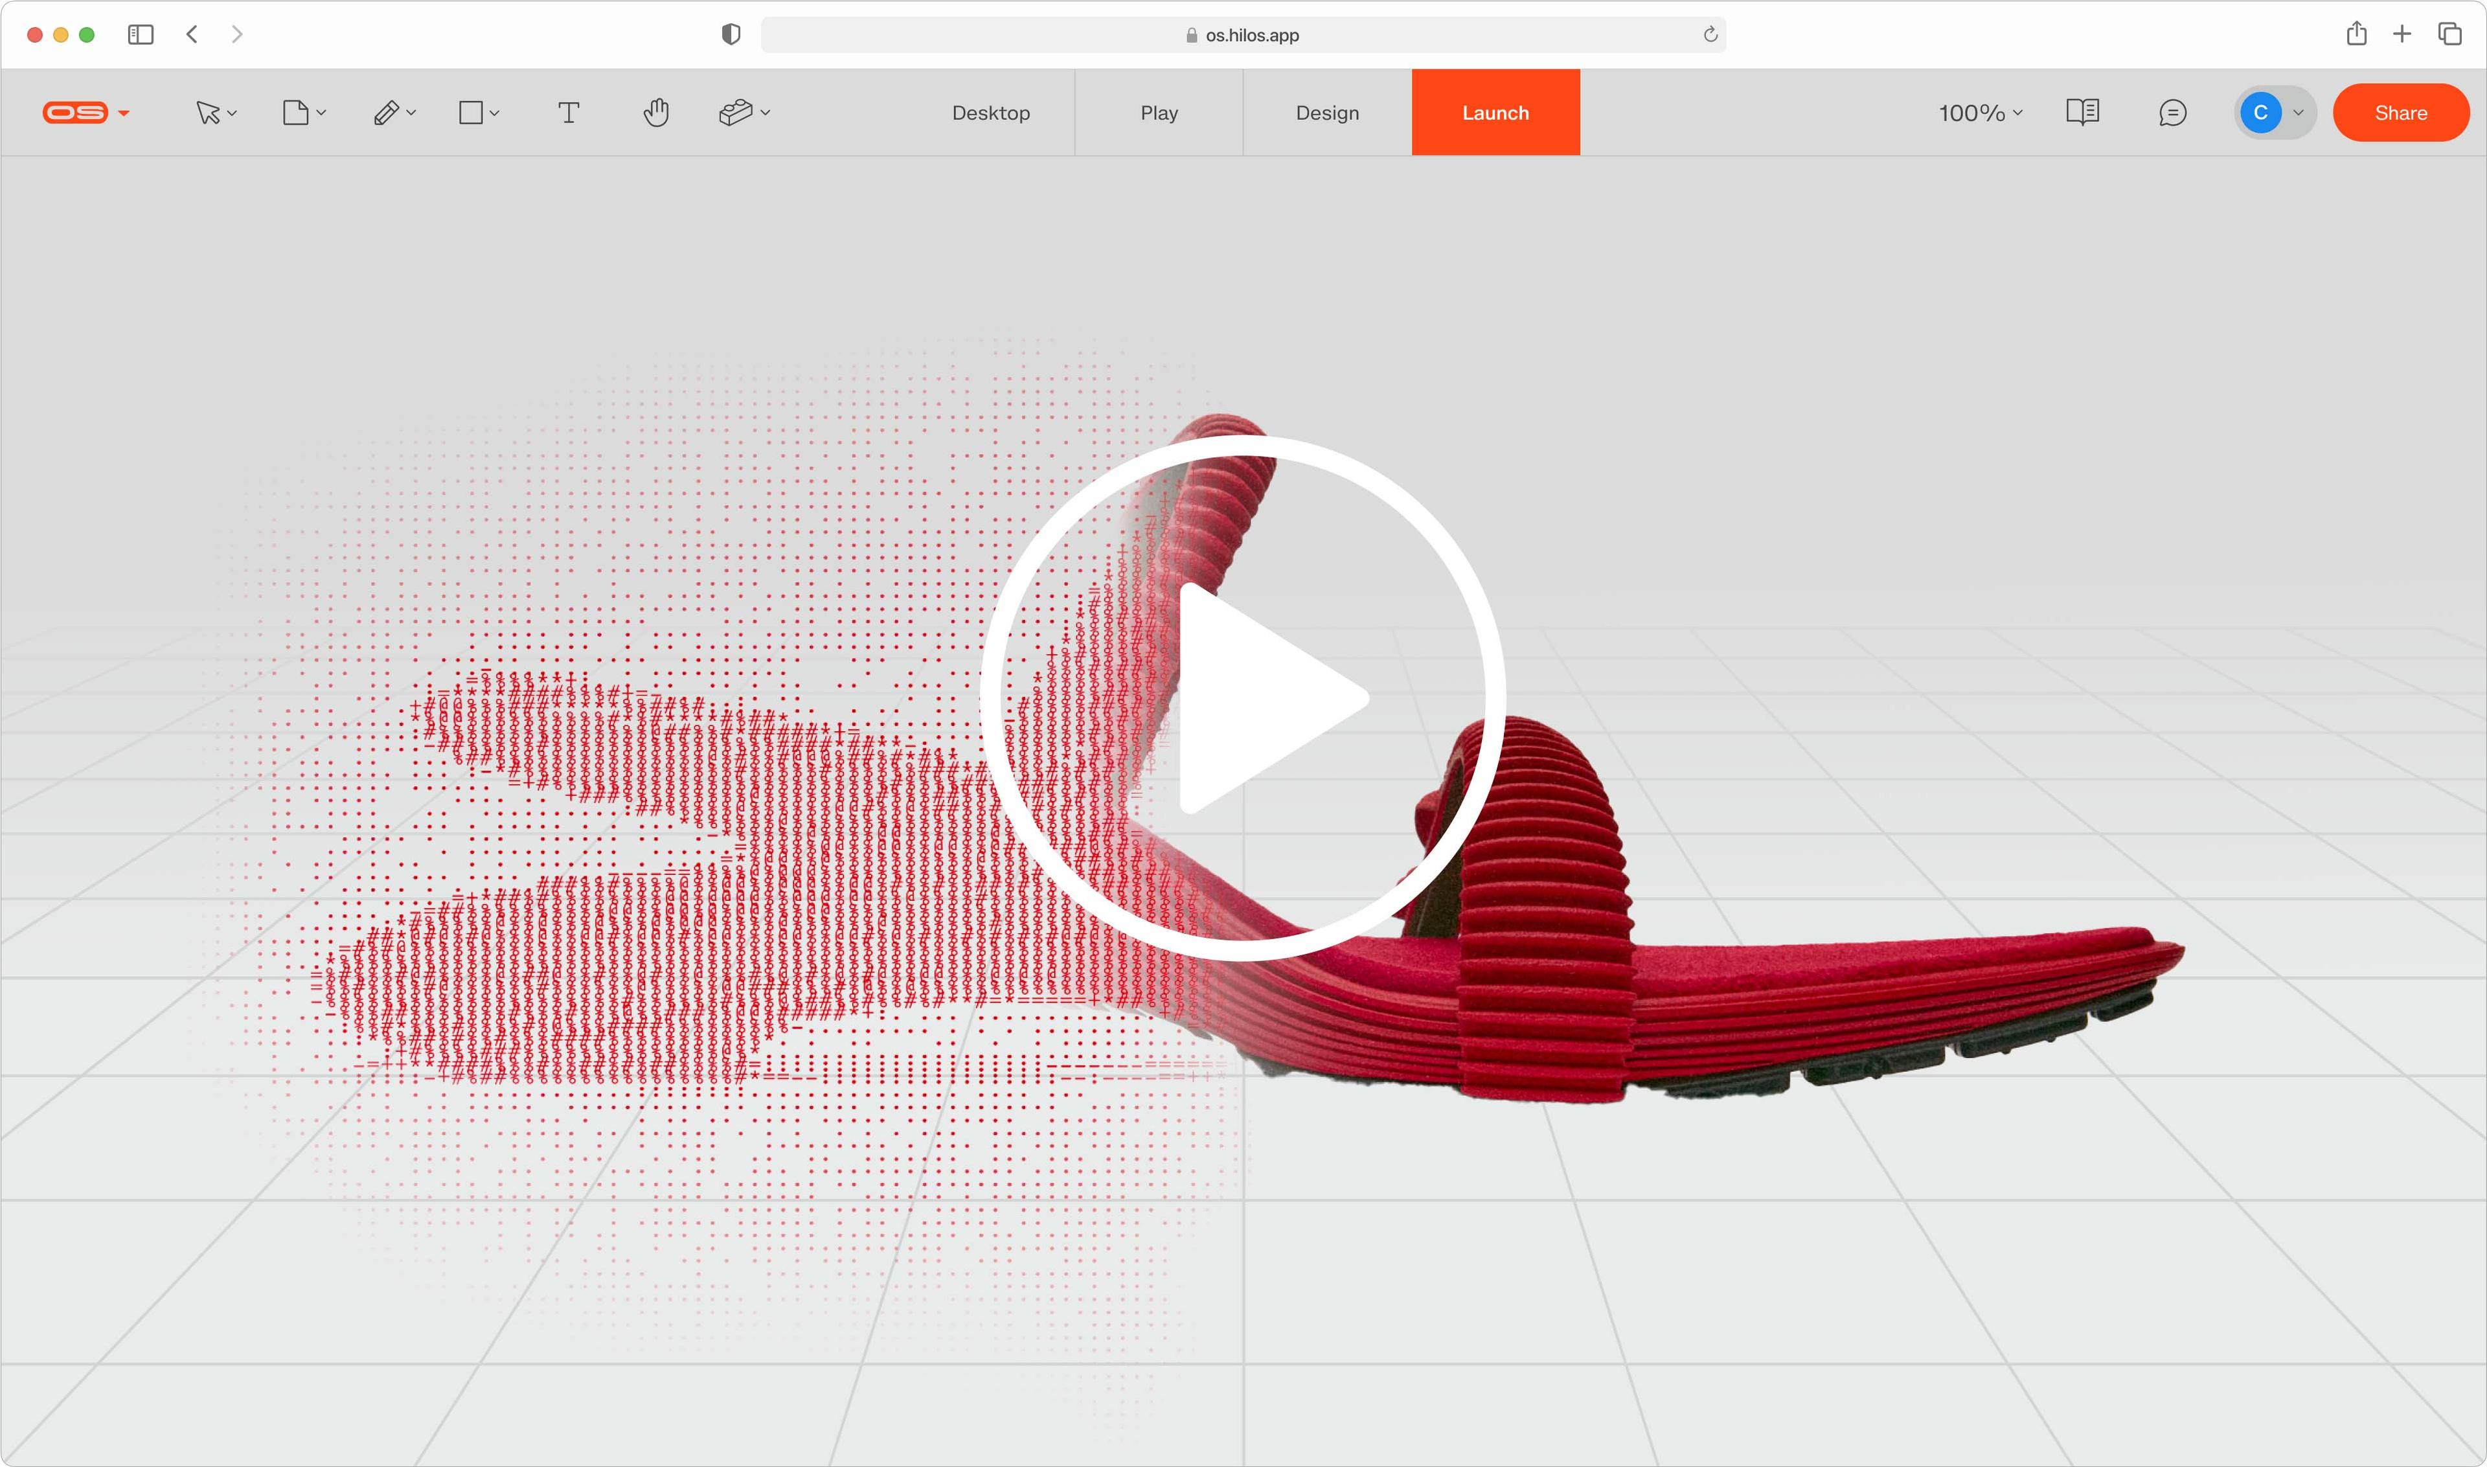2487x1467 pixels.
Task: Expand the pencil tool options chevron
Action: 411,114
